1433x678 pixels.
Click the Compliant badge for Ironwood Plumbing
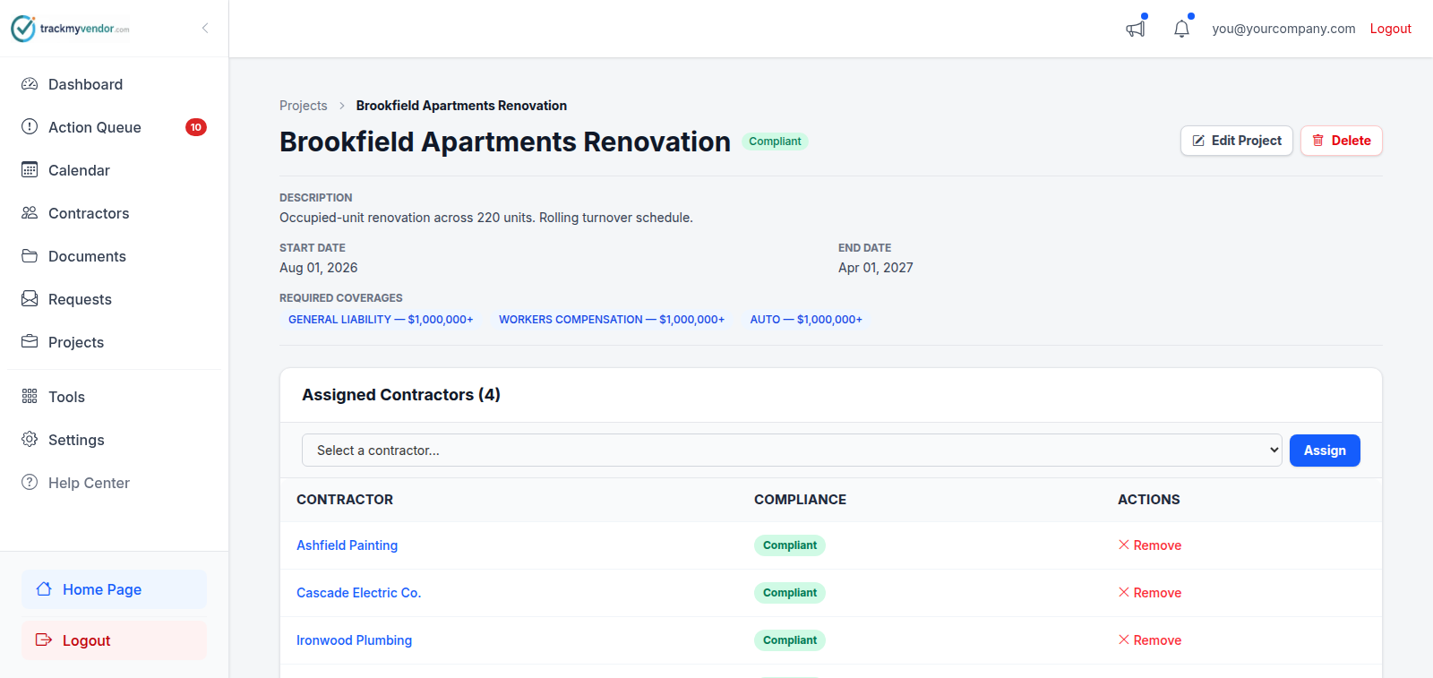tap(789, 640)
